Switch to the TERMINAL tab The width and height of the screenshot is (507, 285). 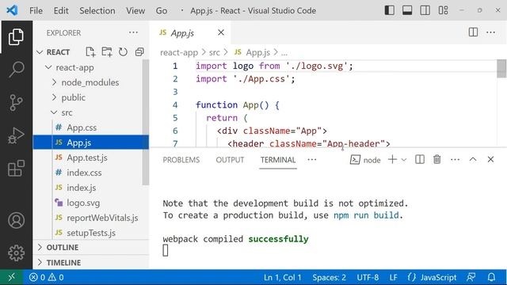tap(278, 160)
